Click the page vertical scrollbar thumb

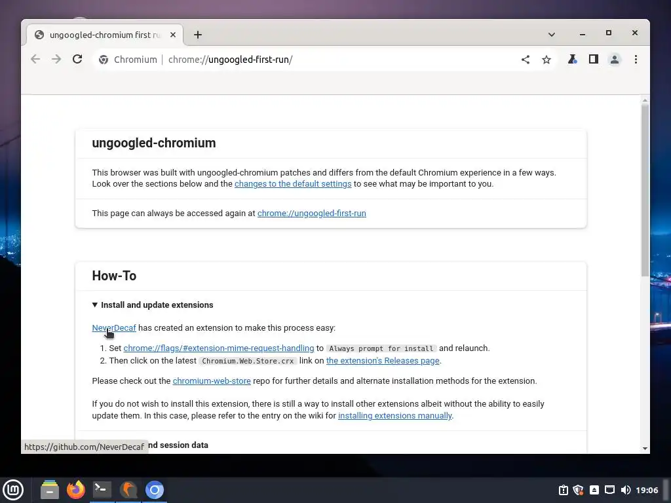(645, 191)
